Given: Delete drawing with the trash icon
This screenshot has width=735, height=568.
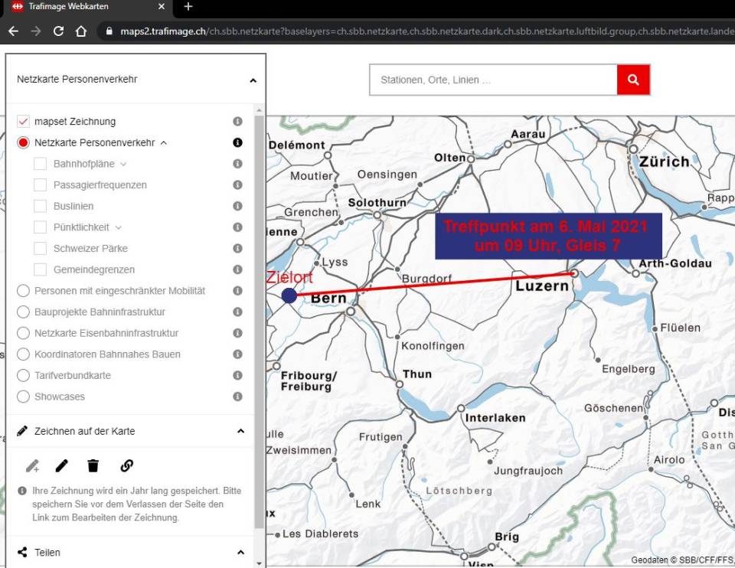Looking at the screenshot, I should [93, 466].
